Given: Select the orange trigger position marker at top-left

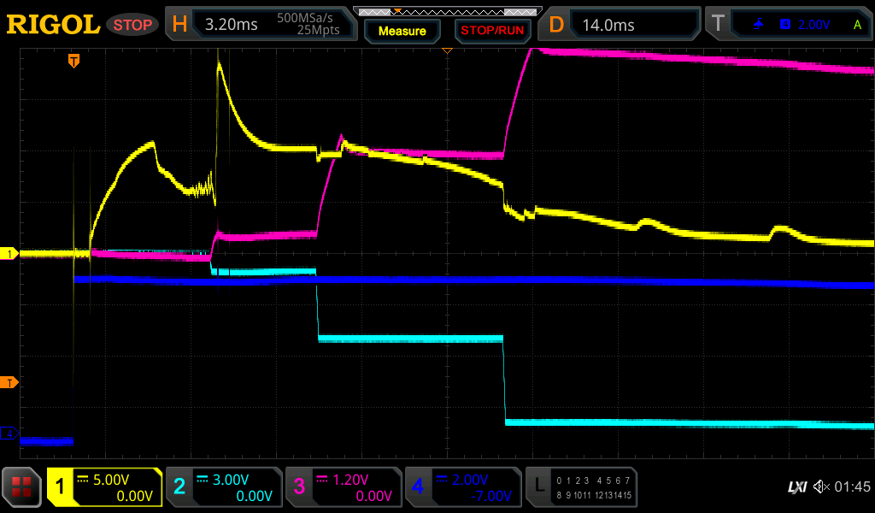Looking at the screenshot, I should point(74,61).
